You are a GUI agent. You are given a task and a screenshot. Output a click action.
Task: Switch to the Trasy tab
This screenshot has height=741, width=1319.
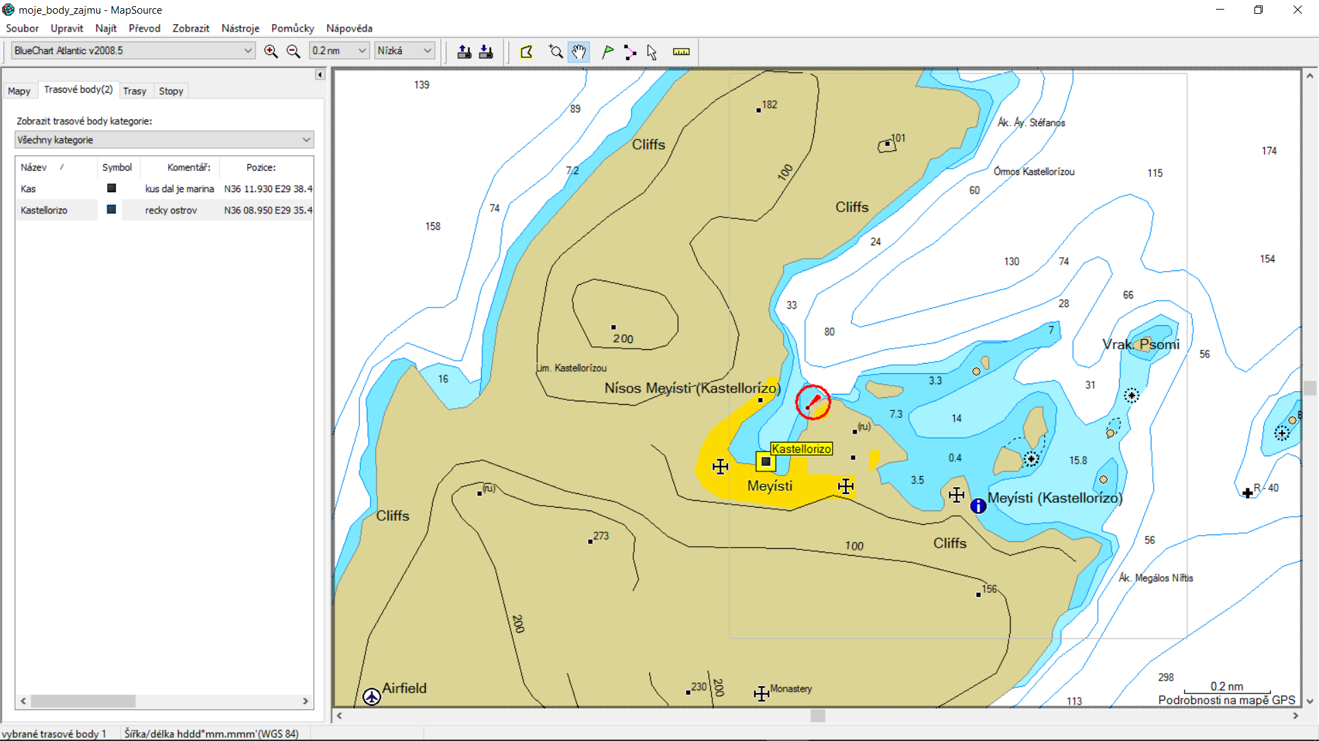[135, 91]
